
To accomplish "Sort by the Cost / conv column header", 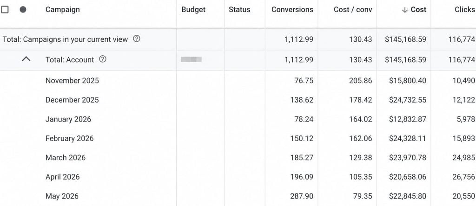I will coord(353,10).
